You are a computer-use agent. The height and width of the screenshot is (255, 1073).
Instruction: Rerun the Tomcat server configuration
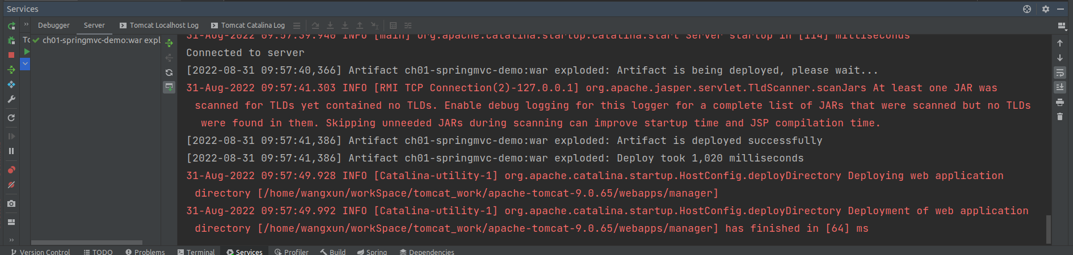point(11,25)
